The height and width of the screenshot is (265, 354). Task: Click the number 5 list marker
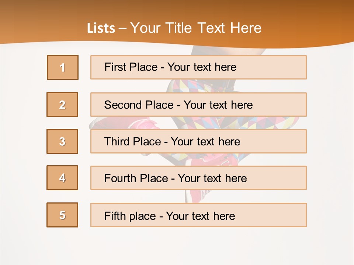tap(62, 215)
